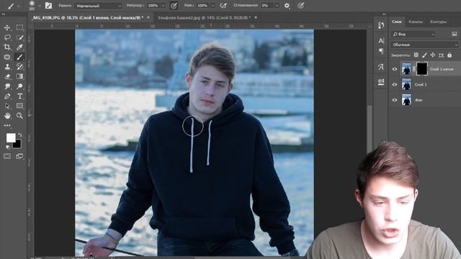Select the Pen tool
Screen dimensions: 461x259
coord(7,96)
